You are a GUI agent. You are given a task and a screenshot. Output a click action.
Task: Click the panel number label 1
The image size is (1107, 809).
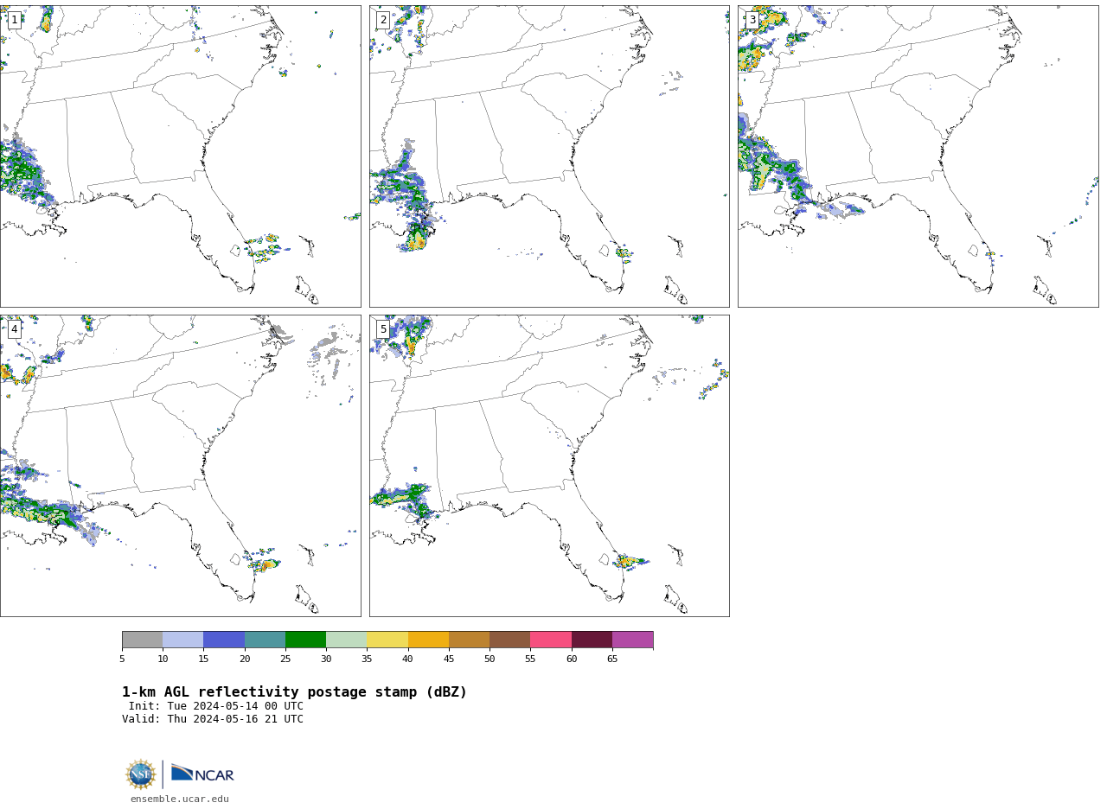[14, 20]
